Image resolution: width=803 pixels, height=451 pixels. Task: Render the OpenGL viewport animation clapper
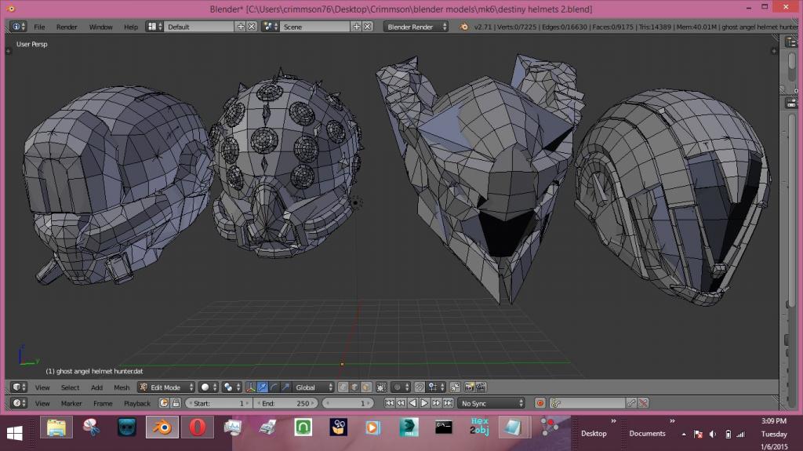(x=481, y=387)
